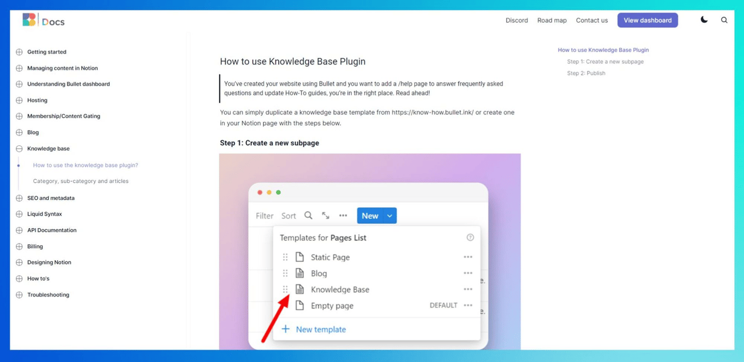Select Troubleshooting sidebar label
The height and width of the screenshot is (362, 744).
point(48,295)
